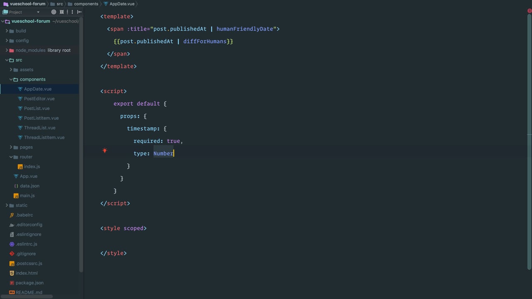532x299 pixels.
Task: Click the Vue icon beside PostEditor.vue
Action: (20, 99)
